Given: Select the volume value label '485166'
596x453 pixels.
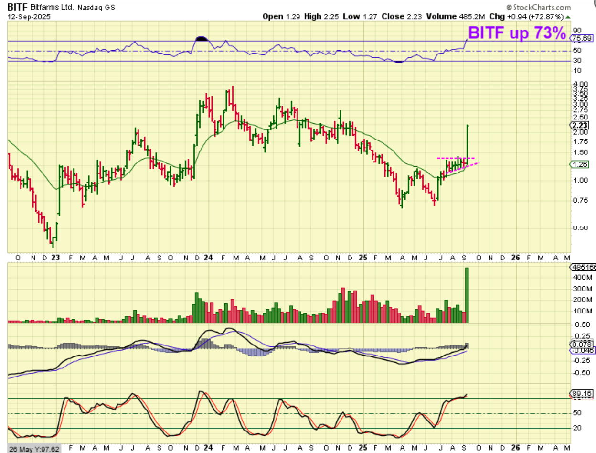Looking at the screenshot, I should tap(584, 267).
